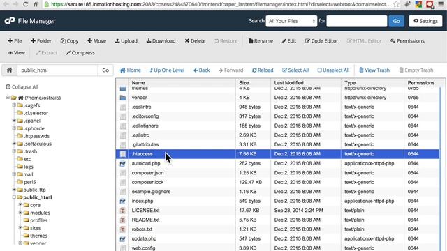
Task: Expand the .softaculous folder
Action: pyautogui.click(x=14, y=144)
